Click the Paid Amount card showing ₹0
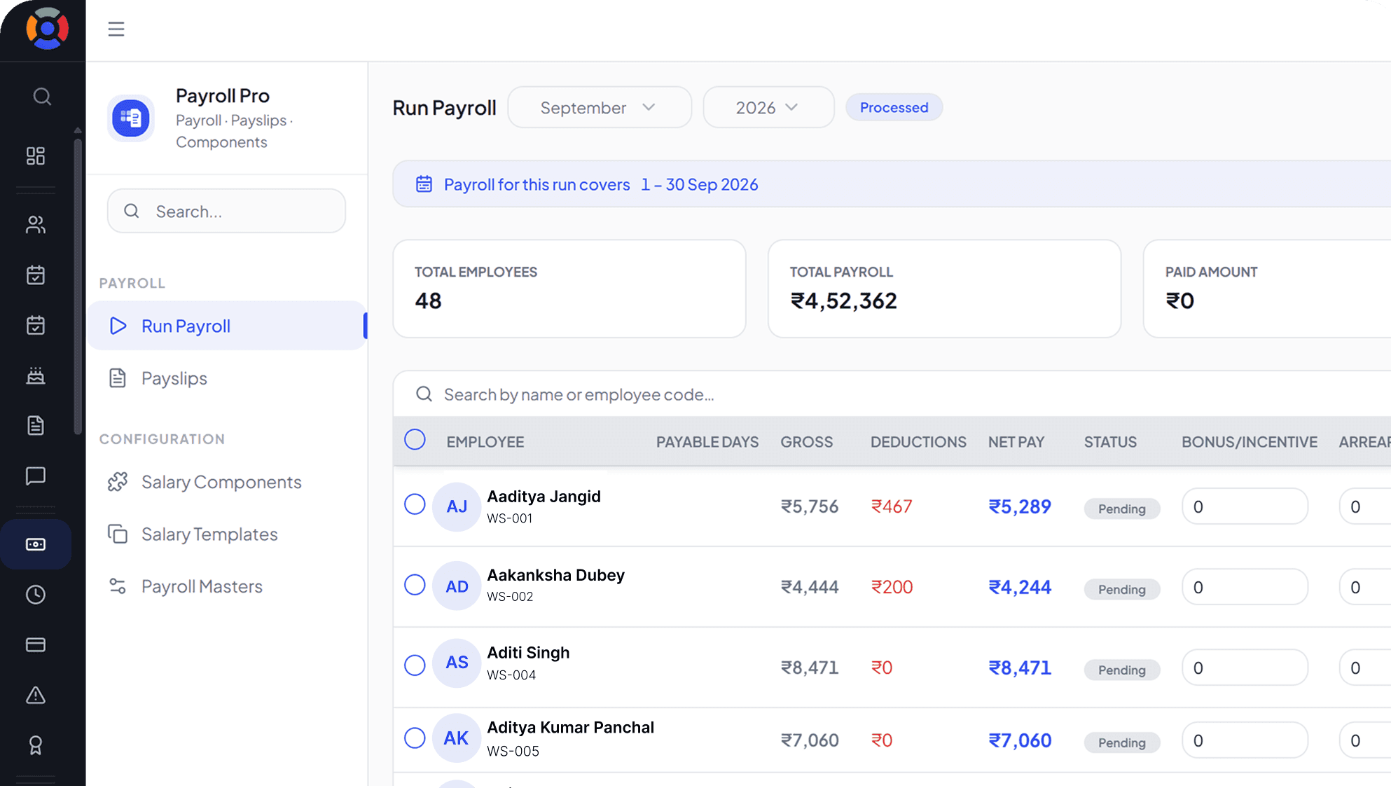The height and width of the screenshot is (788, 1391). click(1267, 289)
